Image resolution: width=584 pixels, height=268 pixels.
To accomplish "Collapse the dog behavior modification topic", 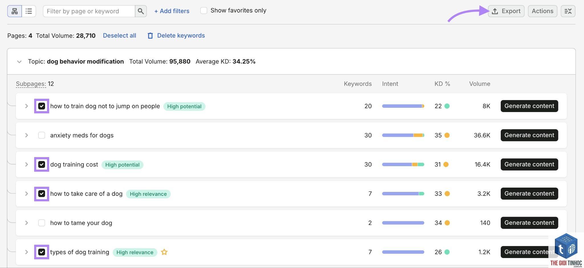I will 19,62.
